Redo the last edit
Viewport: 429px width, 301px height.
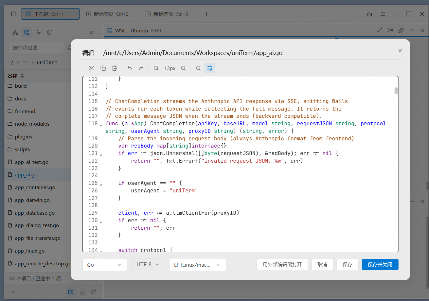click(x=141, y=68)
